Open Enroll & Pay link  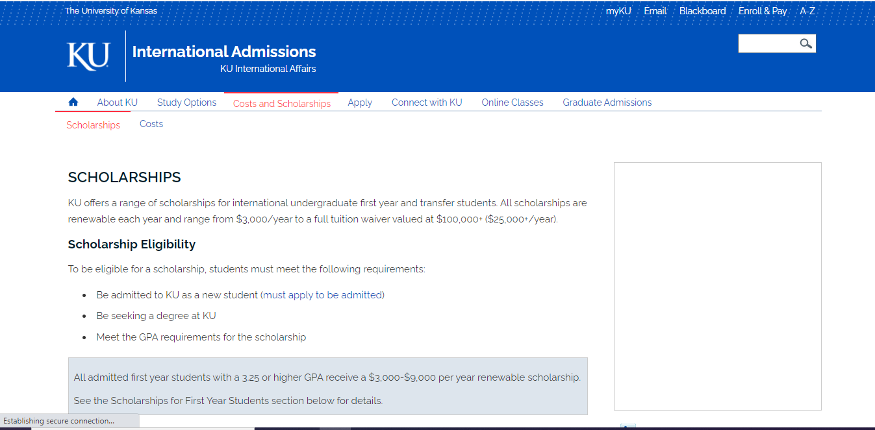763,11
